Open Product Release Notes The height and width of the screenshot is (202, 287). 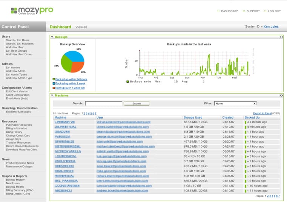pos(20,163)
